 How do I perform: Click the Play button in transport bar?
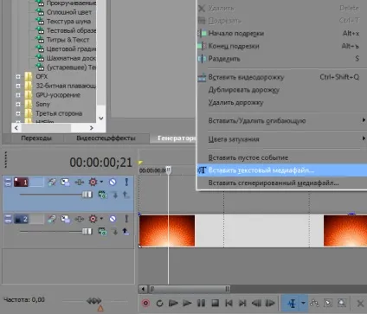click(187, 303)
